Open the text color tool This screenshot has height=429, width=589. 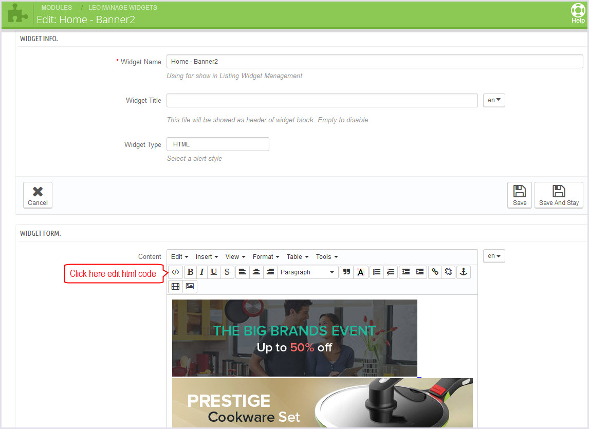(361, 272)
